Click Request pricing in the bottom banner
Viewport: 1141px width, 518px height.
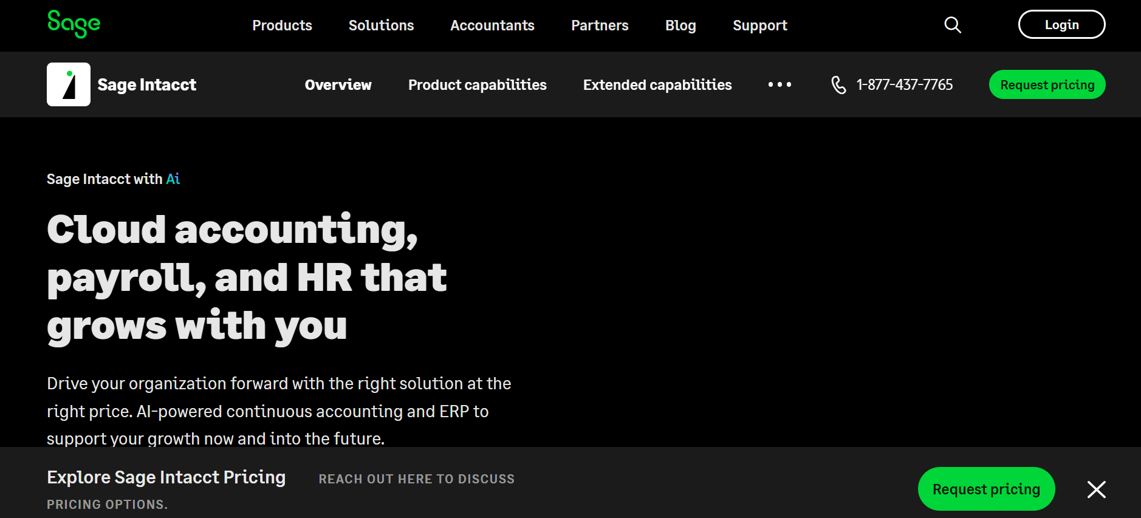986,489
